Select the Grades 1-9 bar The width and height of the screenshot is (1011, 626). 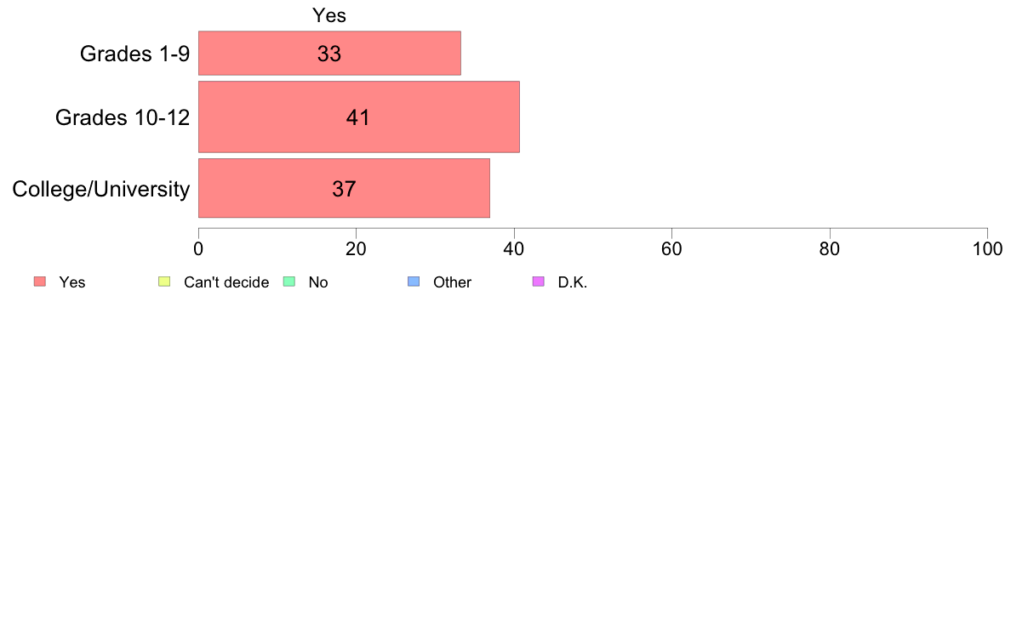click(x=329, y=53)
